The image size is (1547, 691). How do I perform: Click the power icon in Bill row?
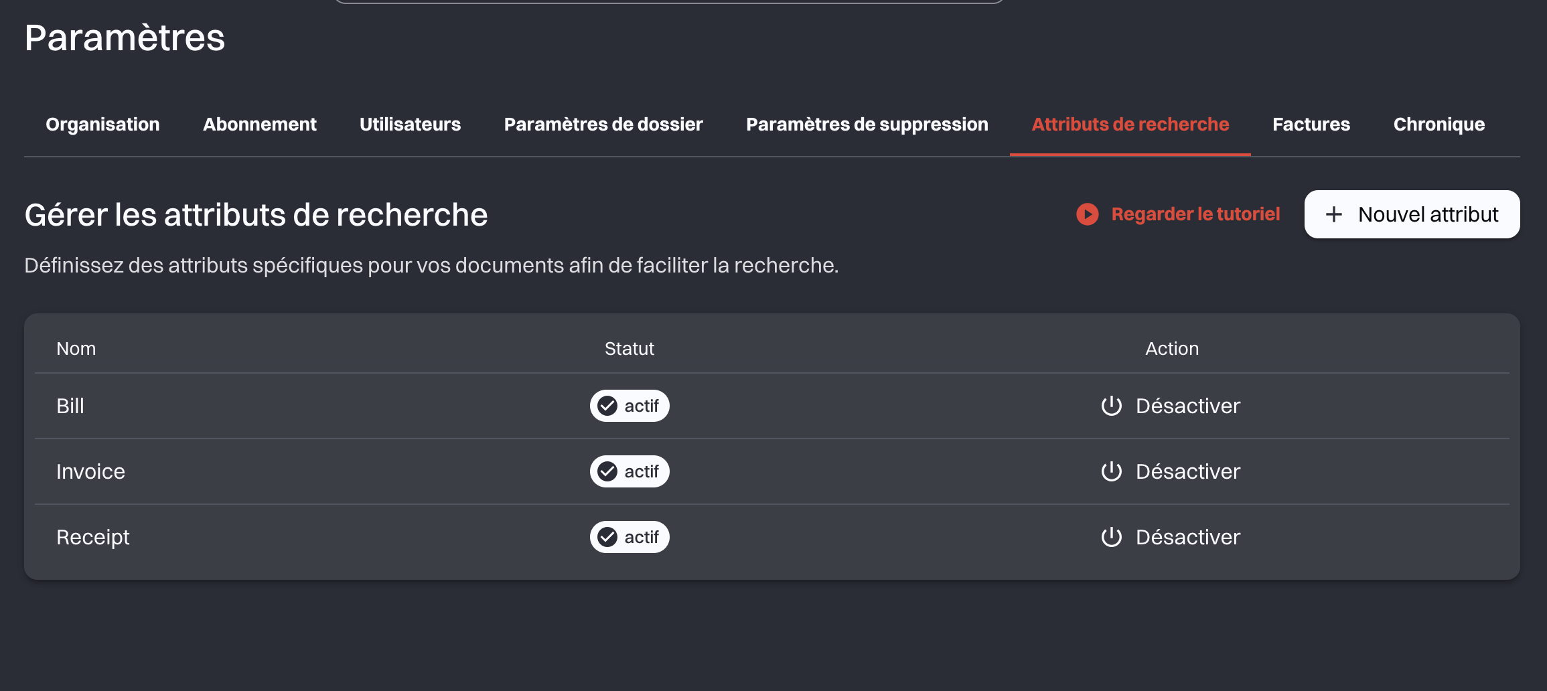[x=1111, y=406]
